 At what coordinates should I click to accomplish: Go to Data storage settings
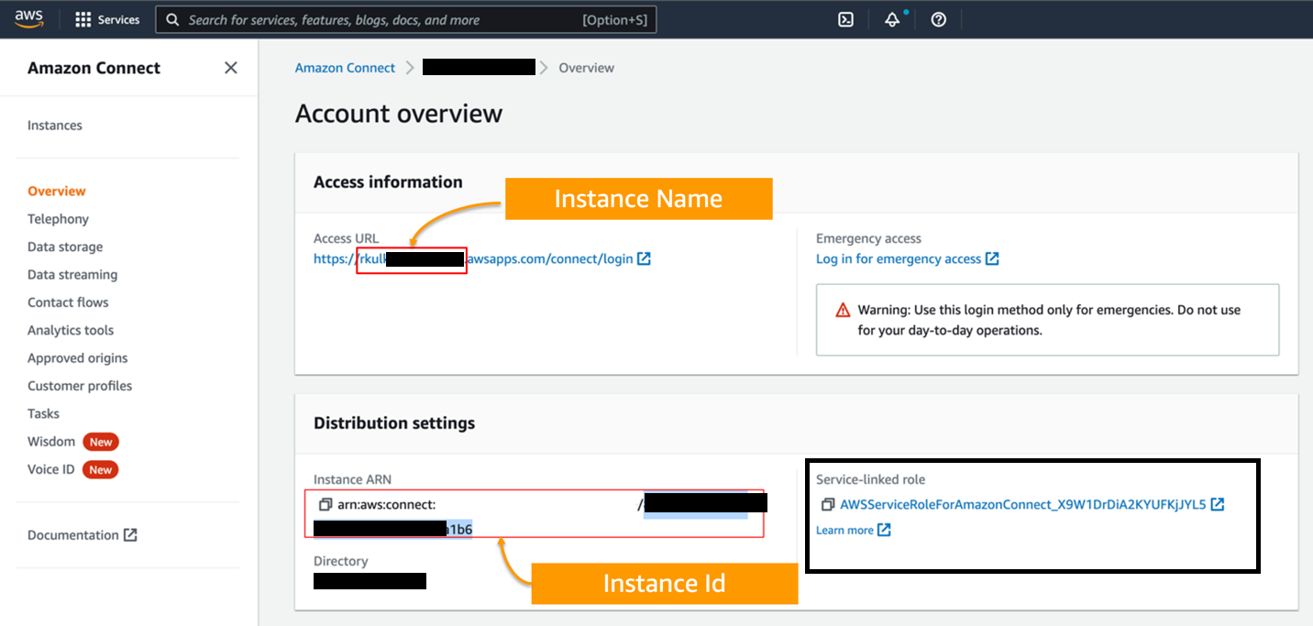[x=65, y=247]
